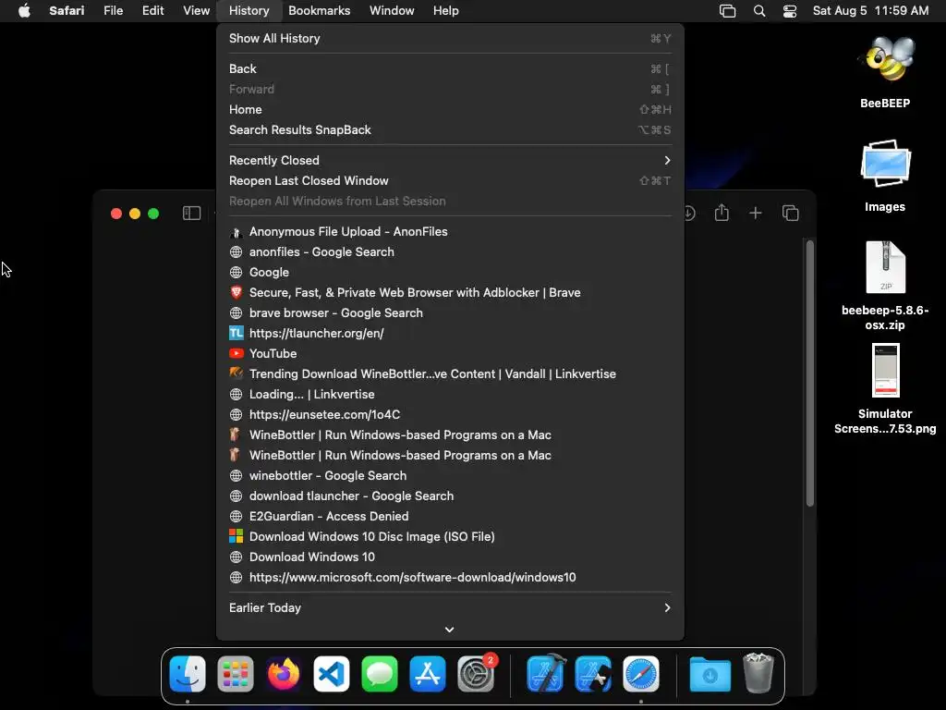The height and width of the screenshot is (710, 946).
Task: Open anonfiles - Google Search history entry
Action: 450,251
